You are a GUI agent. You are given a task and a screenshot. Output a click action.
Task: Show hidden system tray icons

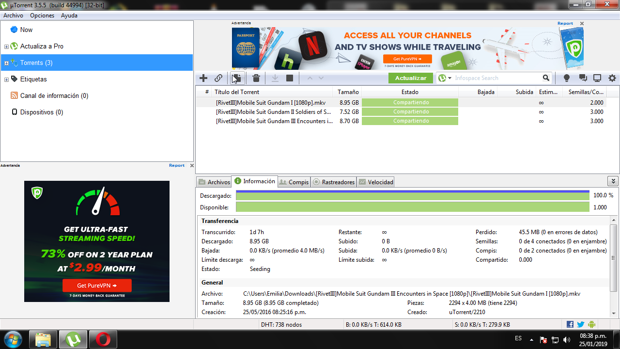click(x=531, y=340)
